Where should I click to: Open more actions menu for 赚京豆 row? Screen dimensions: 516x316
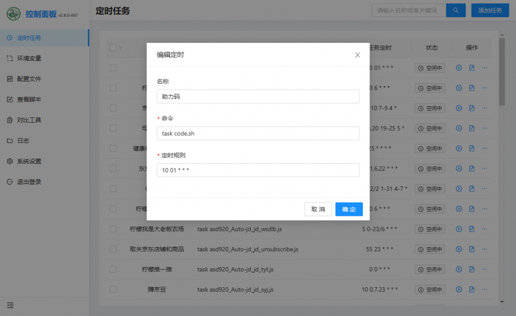(485, 290)
